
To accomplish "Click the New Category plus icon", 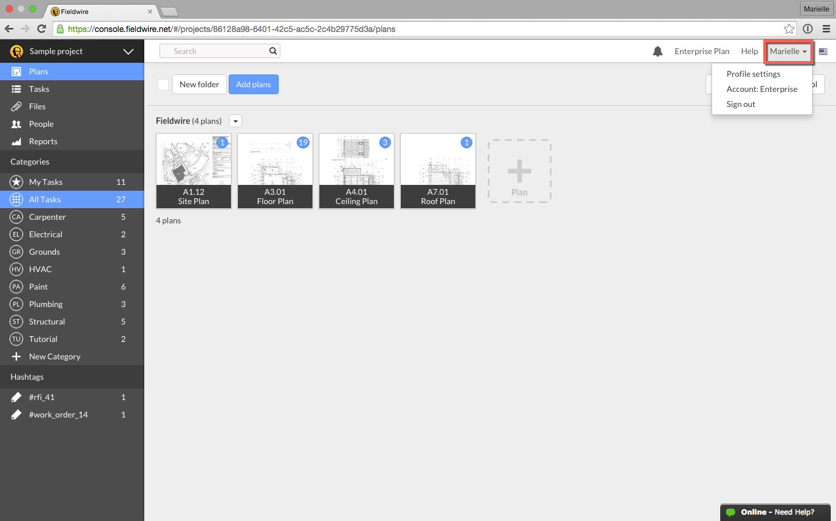I will click(16, 356).
